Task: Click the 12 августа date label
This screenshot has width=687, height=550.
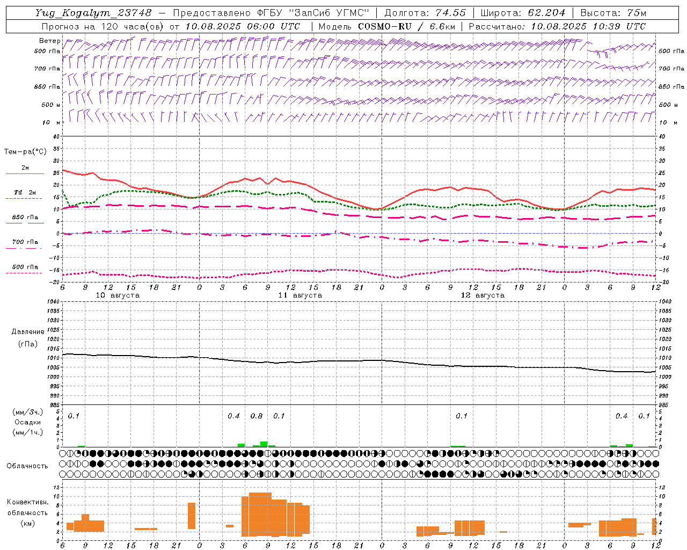Action: pyautogui.click(x=483, y=295)
